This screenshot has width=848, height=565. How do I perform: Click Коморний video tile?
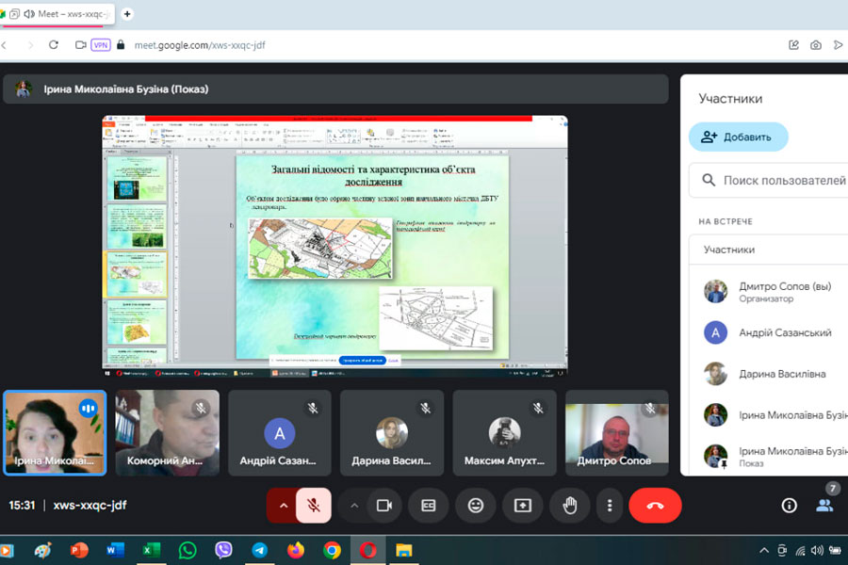click(167, 433)
